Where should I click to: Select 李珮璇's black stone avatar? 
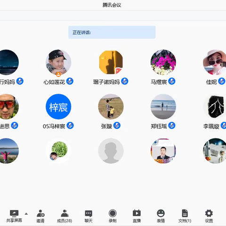pyautogui.click(x=216, y=107)
